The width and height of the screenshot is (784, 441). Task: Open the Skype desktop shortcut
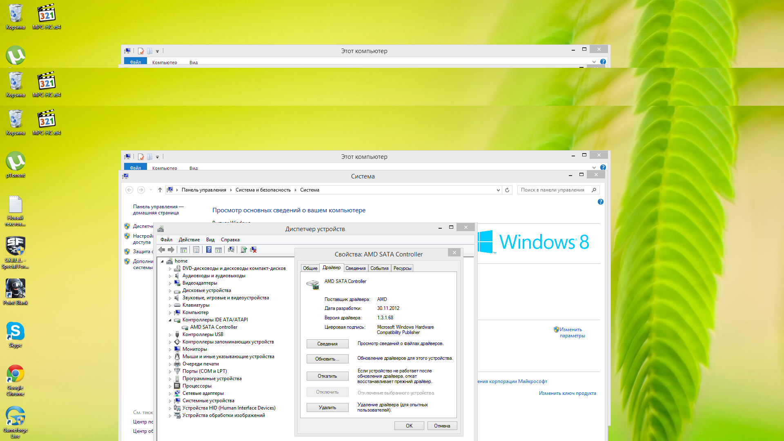click(x=15, y=335)
